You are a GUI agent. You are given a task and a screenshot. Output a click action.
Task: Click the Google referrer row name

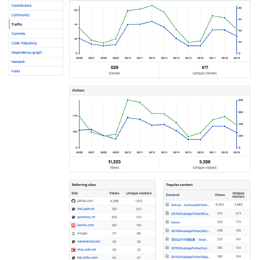[82, 233]
